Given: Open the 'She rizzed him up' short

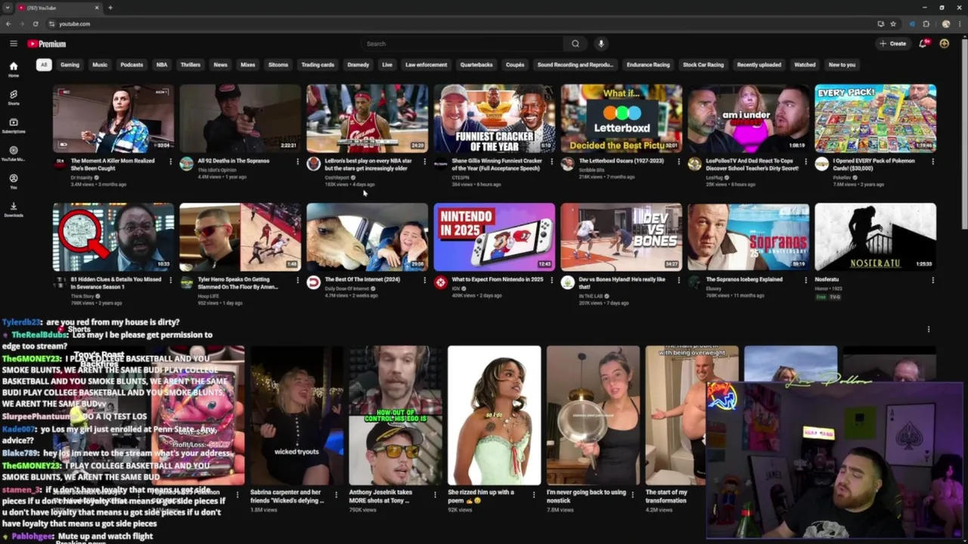Looking at the screenshot, I should [x=494, y=415].
